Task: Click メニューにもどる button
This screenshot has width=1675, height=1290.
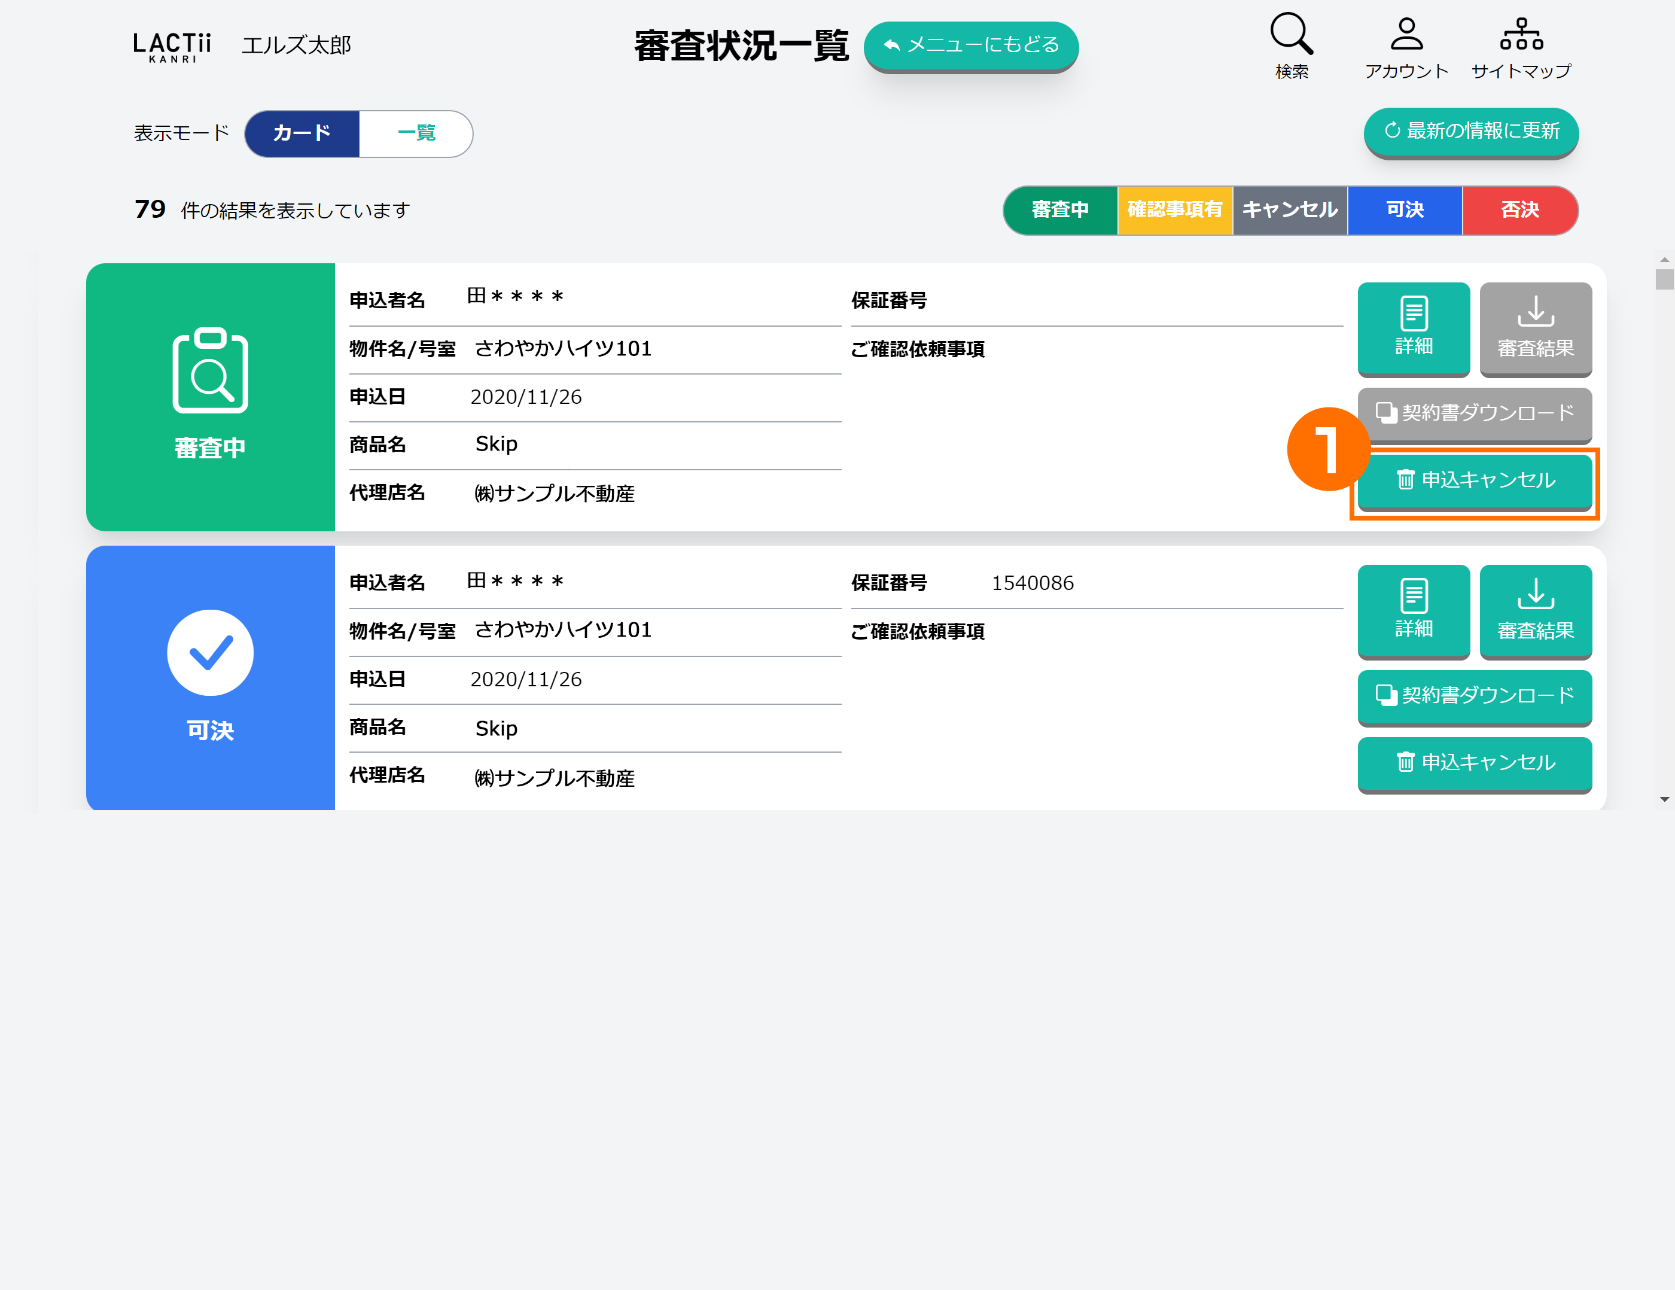Action: click(970, 45)
